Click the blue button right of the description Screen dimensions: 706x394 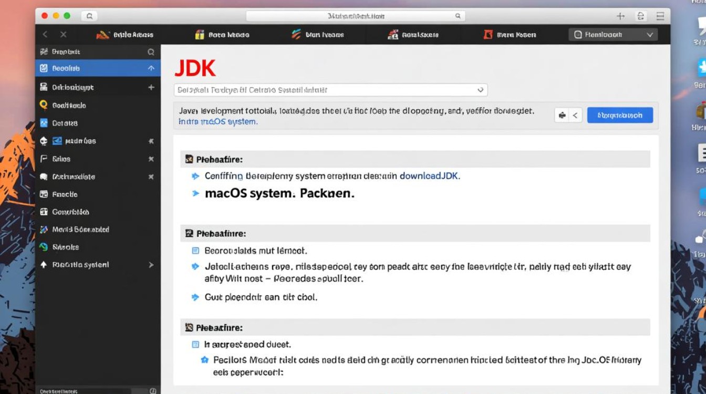(620, 115)
